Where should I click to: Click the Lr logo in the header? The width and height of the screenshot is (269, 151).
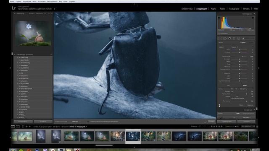(14, 8)
